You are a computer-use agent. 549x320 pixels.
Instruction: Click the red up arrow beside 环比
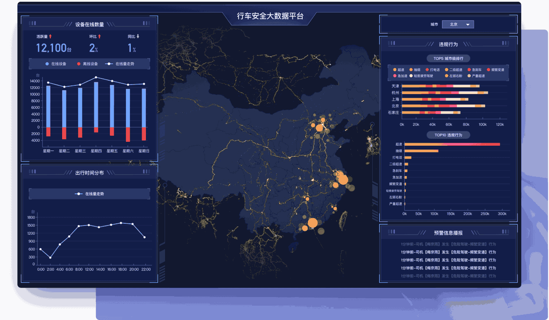click(99, 36)
